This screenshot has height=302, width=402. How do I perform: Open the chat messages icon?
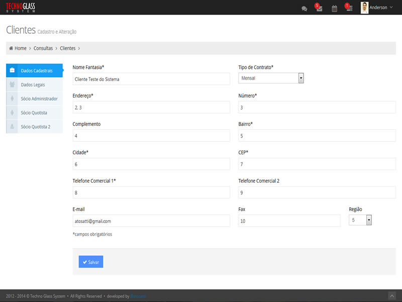pos(304,9)
